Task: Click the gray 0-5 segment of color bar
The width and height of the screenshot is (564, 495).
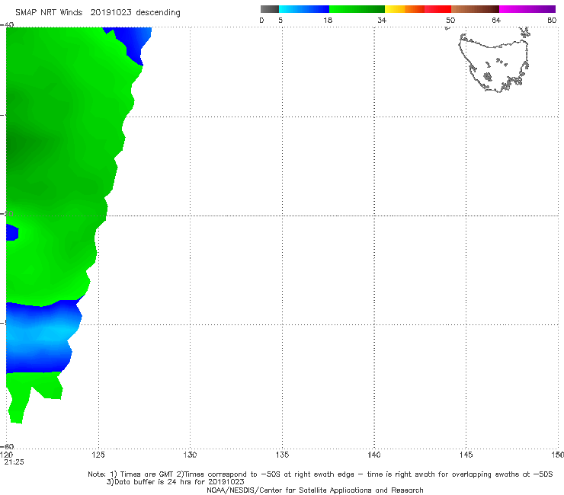Action: coord(269,9)
